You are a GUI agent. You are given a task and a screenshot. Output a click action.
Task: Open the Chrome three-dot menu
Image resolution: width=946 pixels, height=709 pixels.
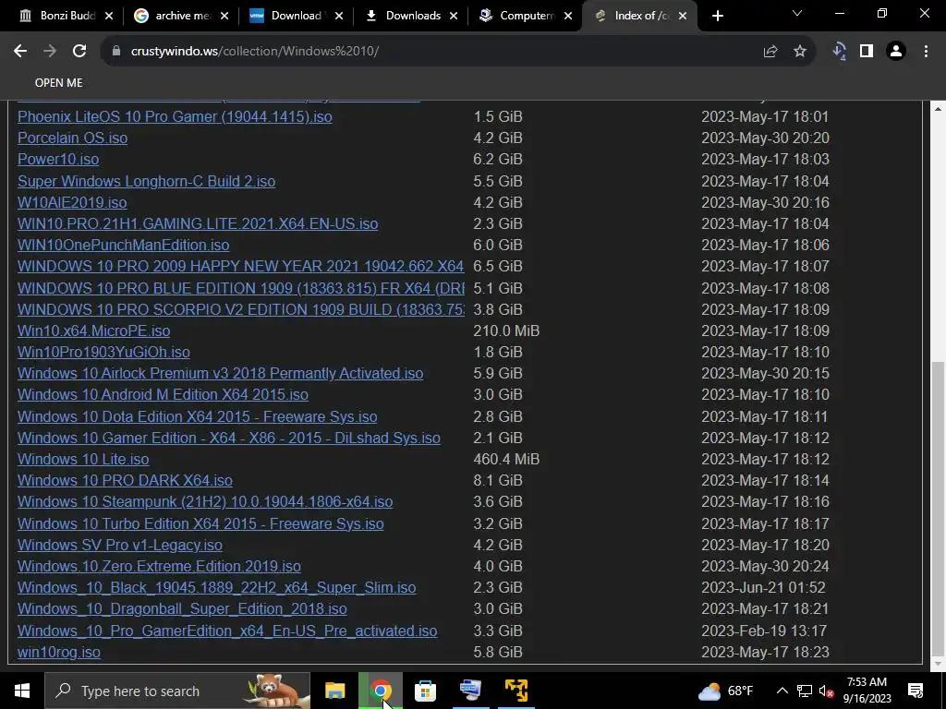pos(926,52)
